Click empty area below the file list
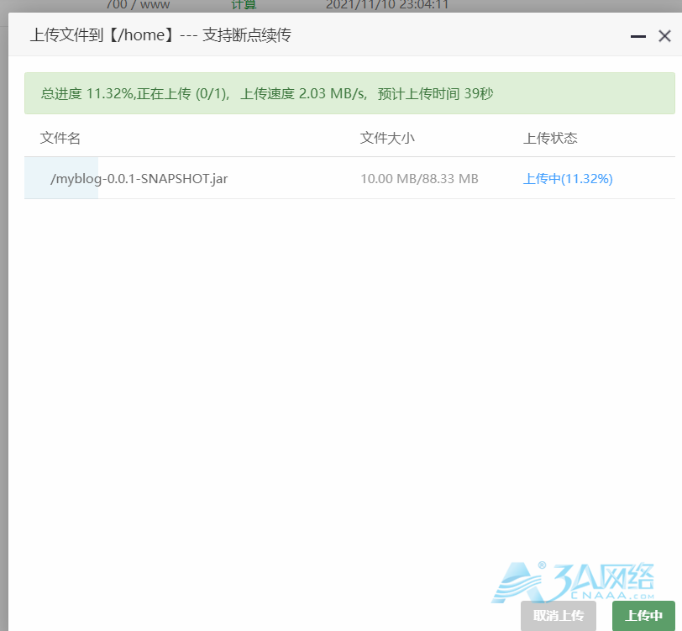The height and width of the screenshot is (631, 682). (336, 378)
